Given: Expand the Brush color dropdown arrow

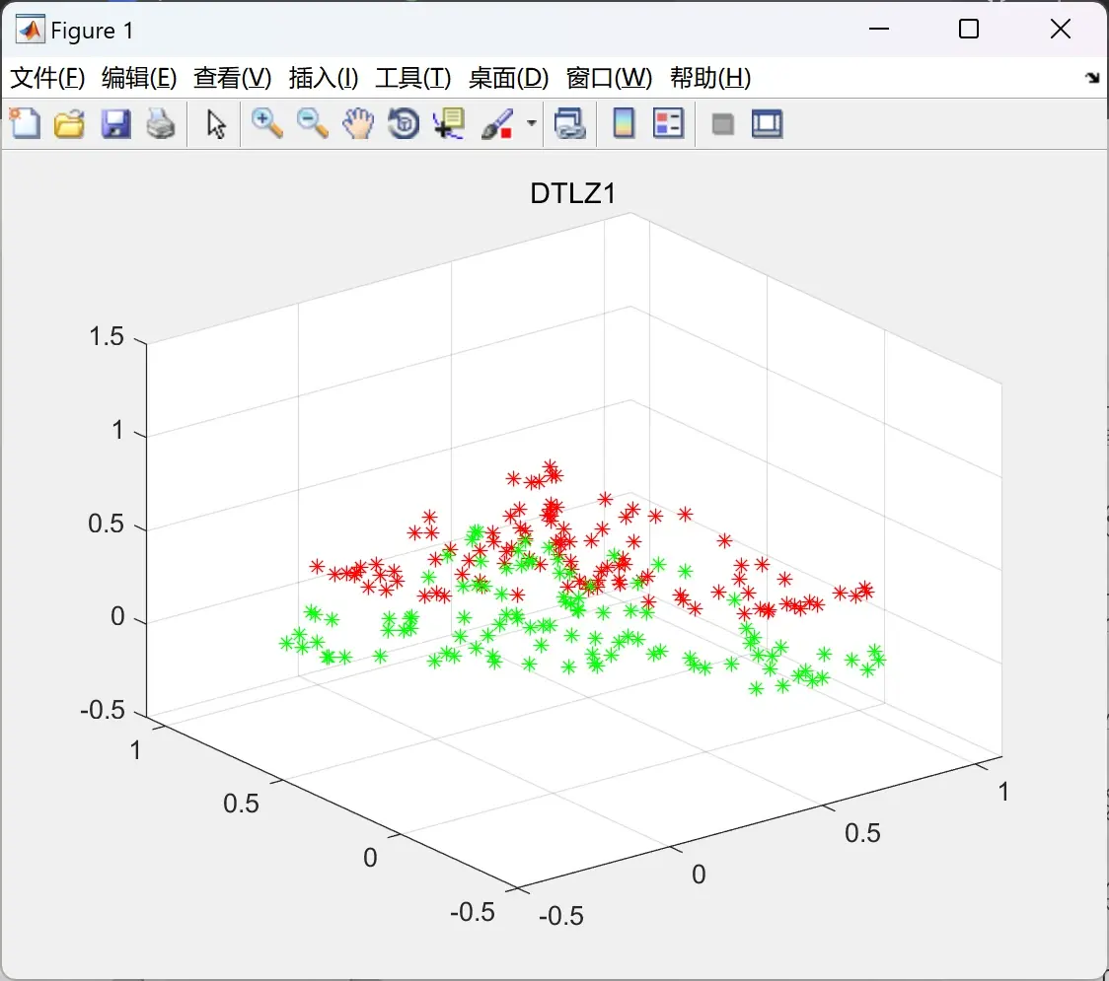Looking at the screenshot, I should pyautogui.click(x=532, y=123).
